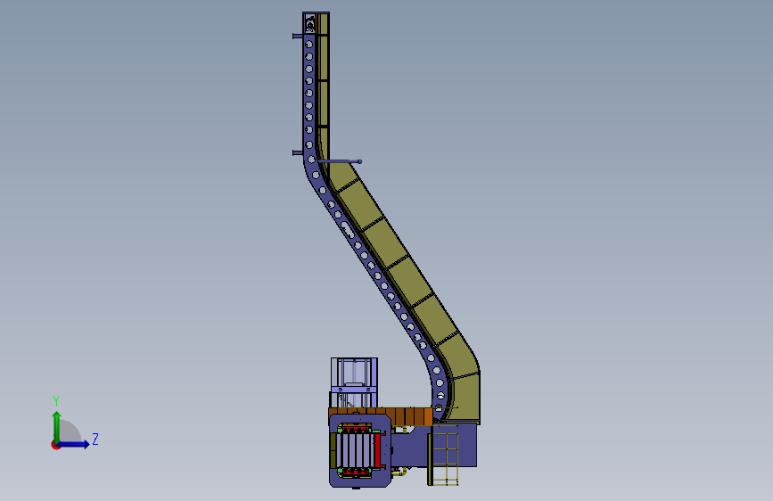773x501 pixels.
Task: Select the Y label on orientation triad
Action: (56, 400)
